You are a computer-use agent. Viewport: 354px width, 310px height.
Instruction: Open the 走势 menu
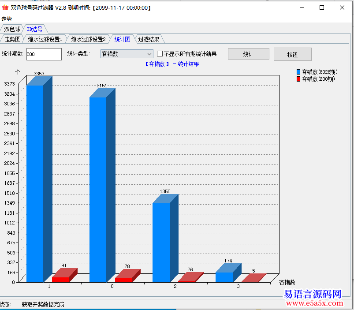click(x=7, y=19)
